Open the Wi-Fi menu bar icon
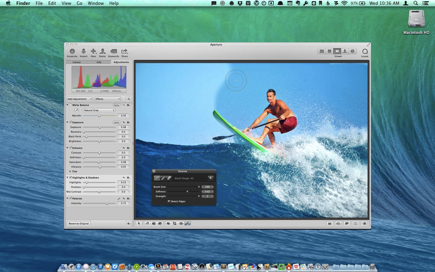Screen dimensions: 435x272 344,3
